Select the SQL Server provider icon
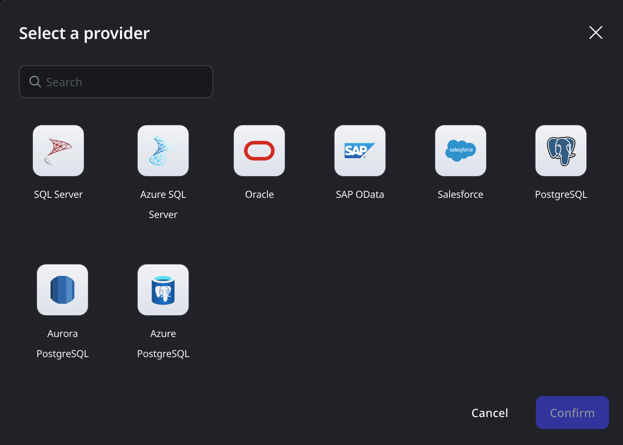Screen dimensions: 623x445 pos(58,151)
